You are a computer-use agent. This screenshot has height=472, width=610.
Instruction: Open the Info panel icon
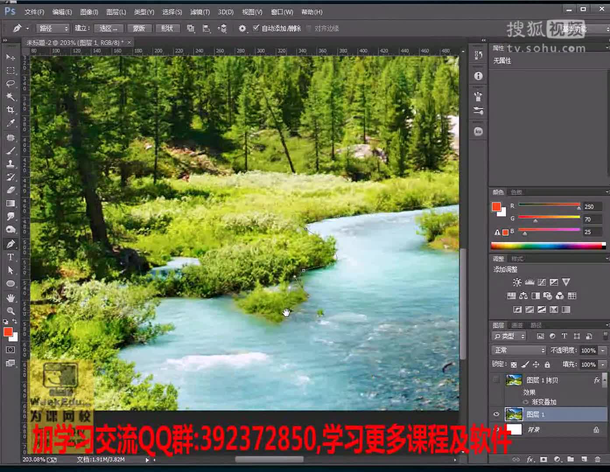coord(478,76)
